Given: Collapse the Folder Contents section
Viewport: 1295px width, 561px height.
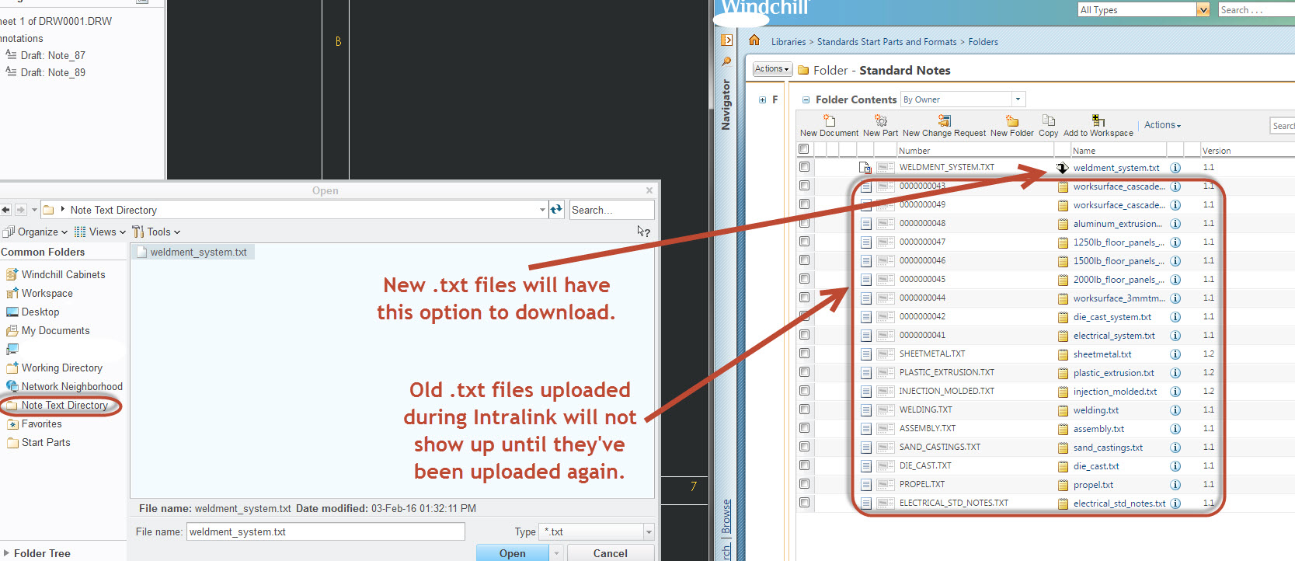Looking at the screenshot, I should (806, 99).
